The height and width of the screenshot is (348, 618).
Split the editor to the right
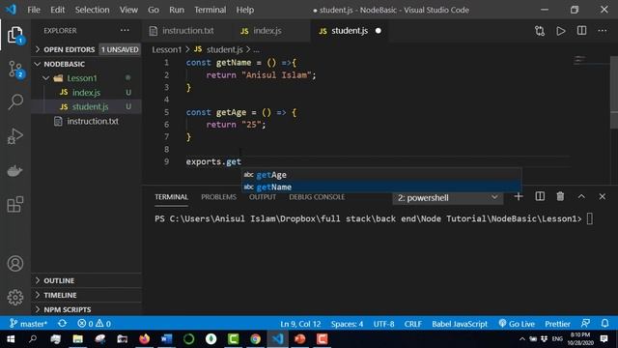581,31
